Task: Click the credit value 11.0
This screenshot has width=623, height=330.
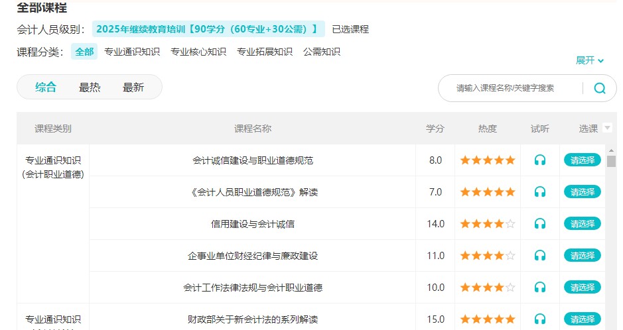Action: point(435,255)
